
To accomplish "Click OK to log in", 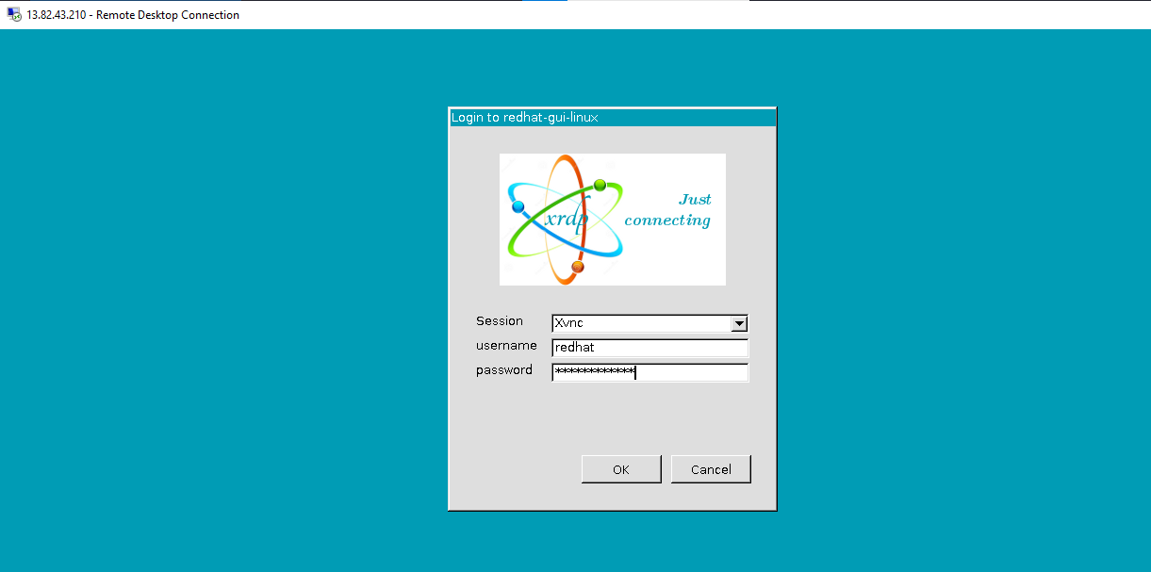I will (621, 469).
